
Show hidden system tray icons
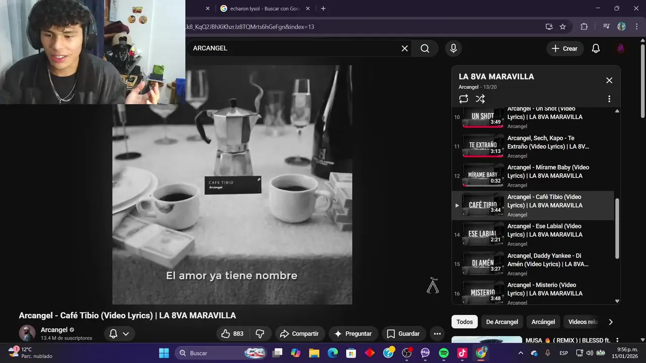coord(521,353)
